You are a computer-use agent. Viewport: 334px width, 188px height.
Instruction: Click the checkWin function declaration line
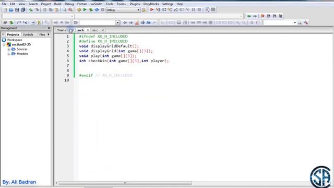[124, 61]
